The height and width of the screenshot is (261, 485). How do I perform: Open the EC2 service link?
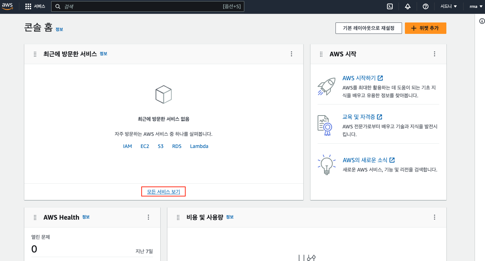click(145, 146)
